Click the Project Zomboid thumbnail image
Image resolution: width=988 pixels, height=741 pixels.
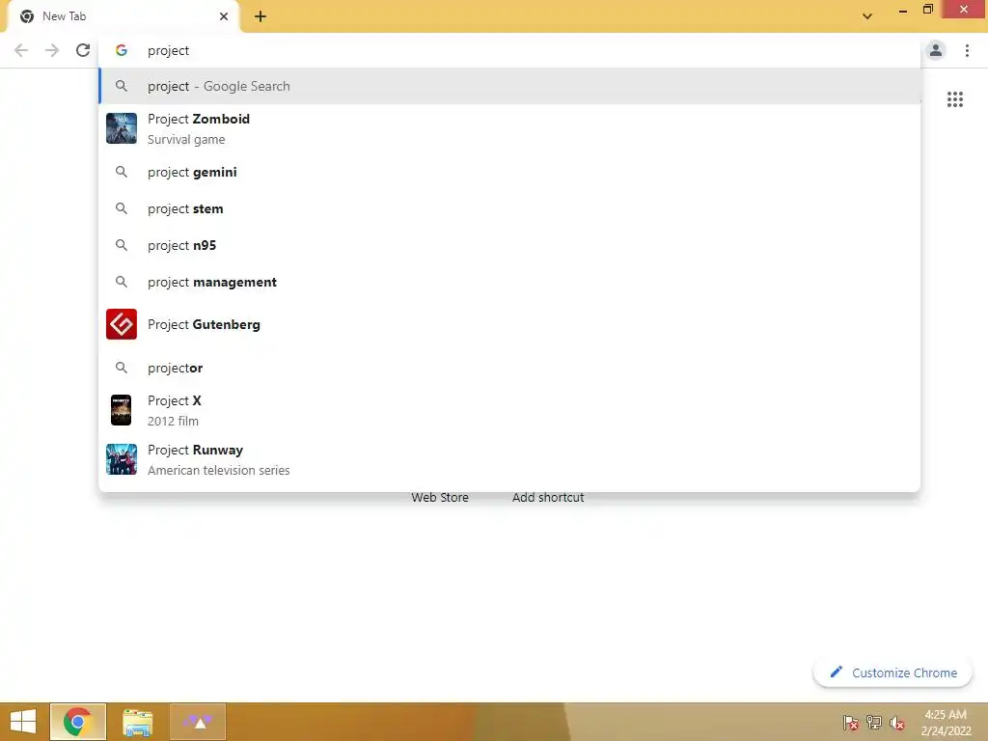pos(121,128)
